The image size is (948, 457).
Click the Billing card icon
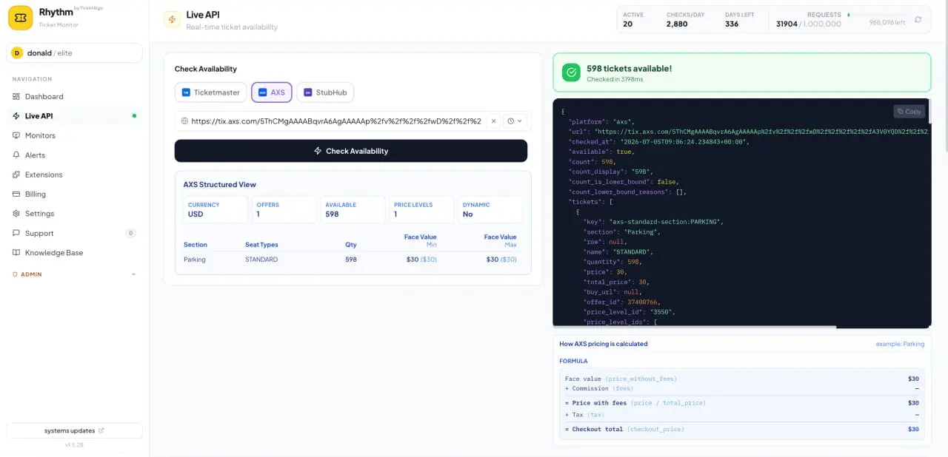click(x=16, y=194)
